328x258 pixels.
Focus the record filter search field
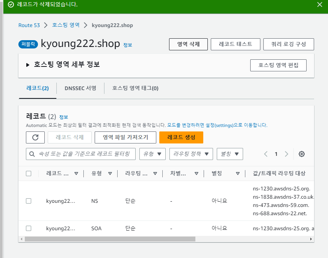(x=81, y=154)
